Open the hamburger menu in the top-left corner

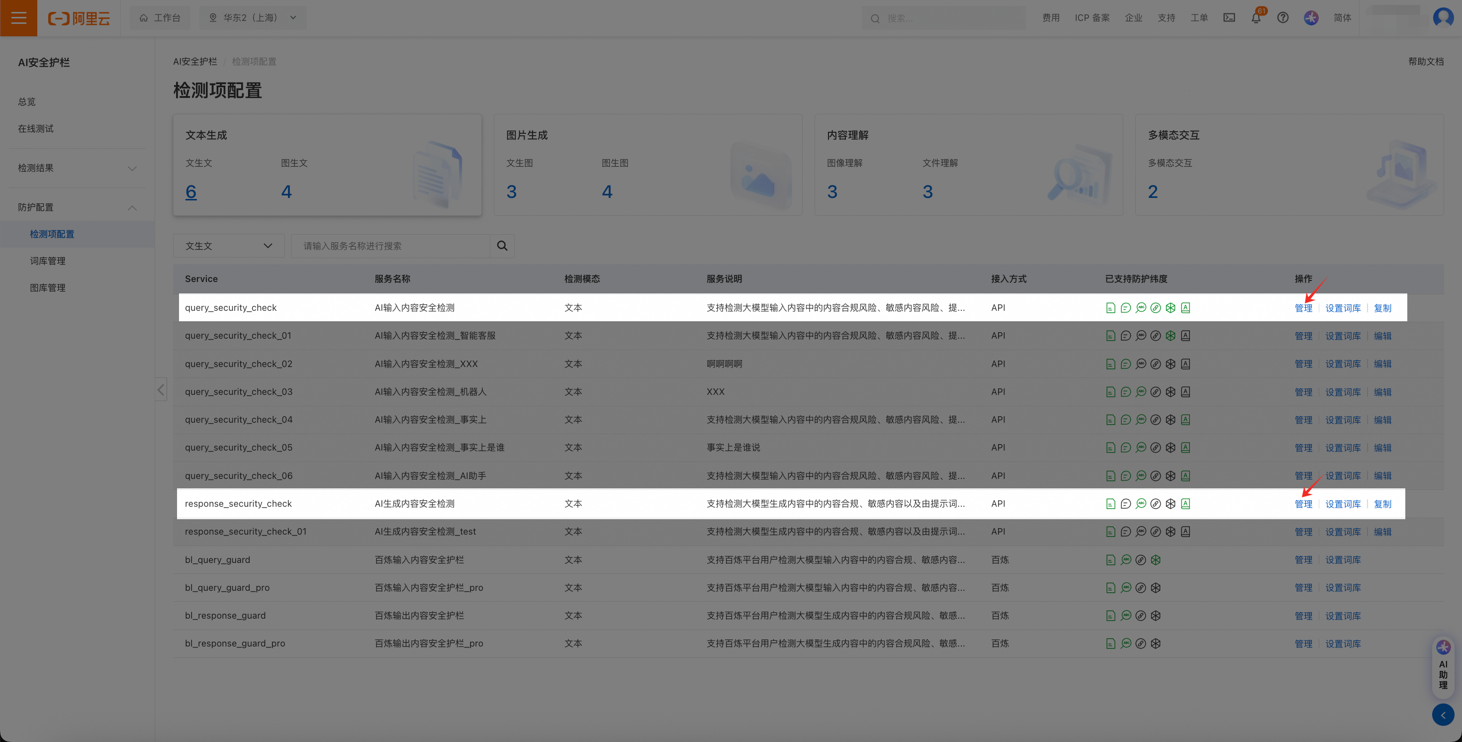pyautogui.click(x=18, y=17)
